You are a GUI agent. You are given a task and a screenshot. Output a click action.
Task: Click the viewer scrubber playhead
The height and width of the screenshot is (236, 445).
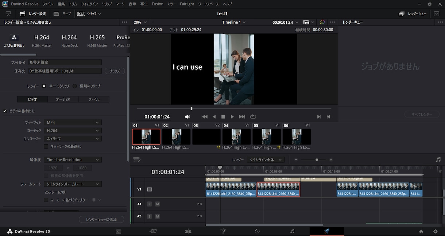click(191, 108)
